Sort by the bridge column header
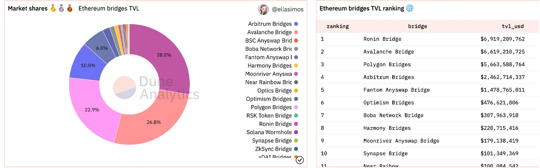 [x=417, y=26]
